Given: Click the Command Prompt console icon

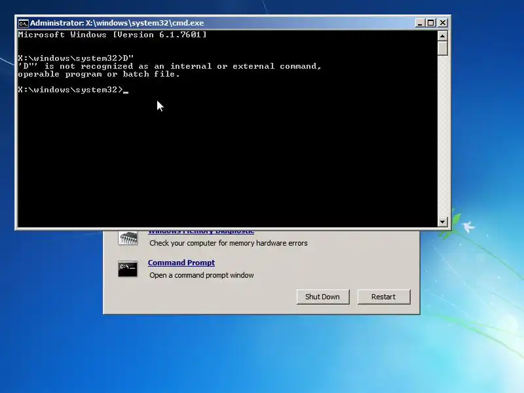Looking at the screenshot, I should point(128,269).
